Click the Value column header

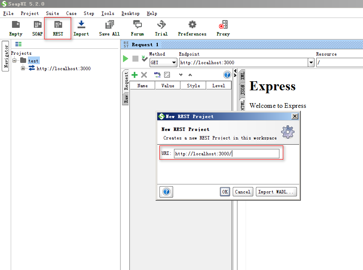tap(168, 86)
